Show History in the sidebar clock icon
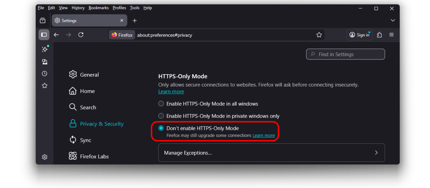Viewport: 430px width, 188px height. click(45, 74)
